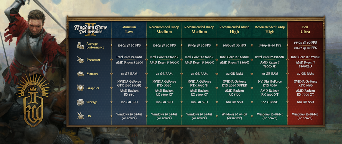The image size is (342, 144).
Task: Click the Recommended 1440p High column header
Action: [270, 30]
